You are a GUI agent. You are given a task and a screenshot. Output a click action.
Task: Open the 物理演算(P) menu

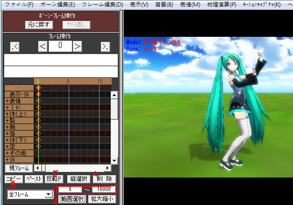(x=222, y=5)
